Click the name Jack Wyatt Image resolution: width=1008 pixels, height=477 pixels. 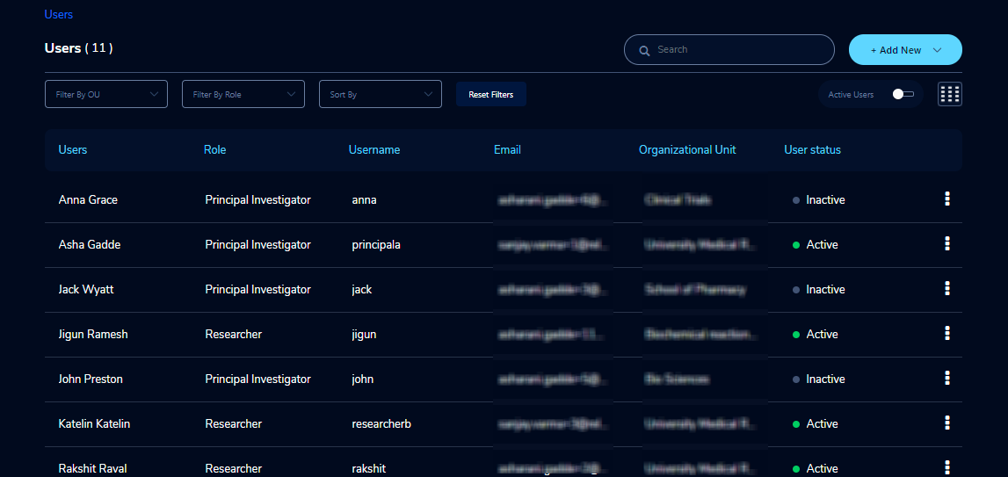86,290
